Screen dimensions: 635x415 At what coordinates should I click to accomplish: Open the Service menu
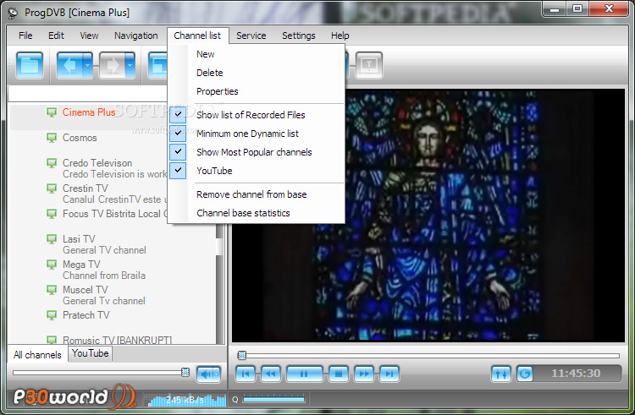click(251, 35)
